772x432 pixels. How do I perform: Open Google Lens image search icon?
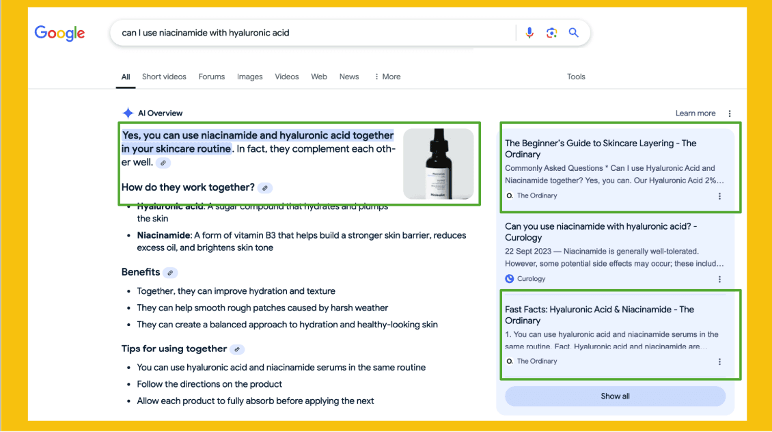click(x=551, y=33)
